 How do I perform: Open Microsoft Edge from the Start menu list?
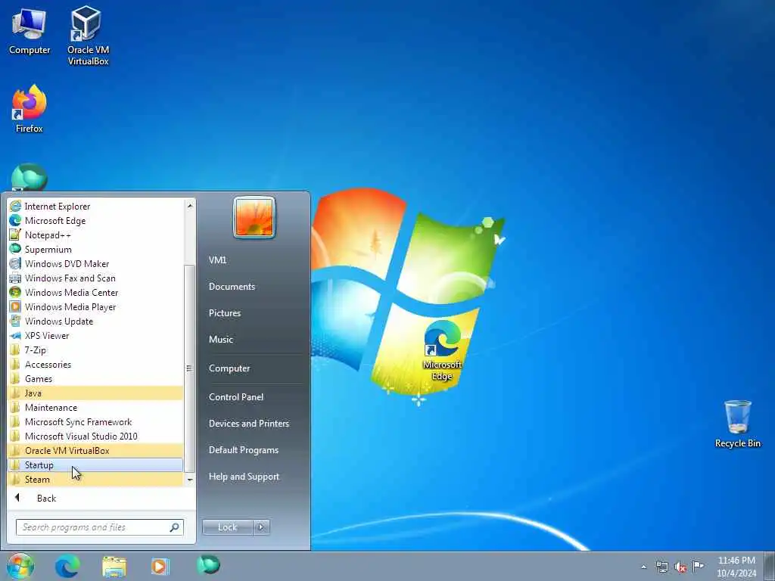coord(95,220)
